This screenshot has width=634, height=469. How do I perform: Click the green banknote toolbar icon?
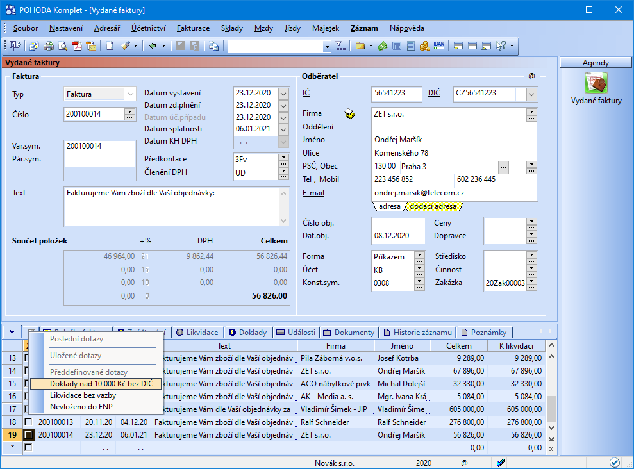[x=382, y=46]
